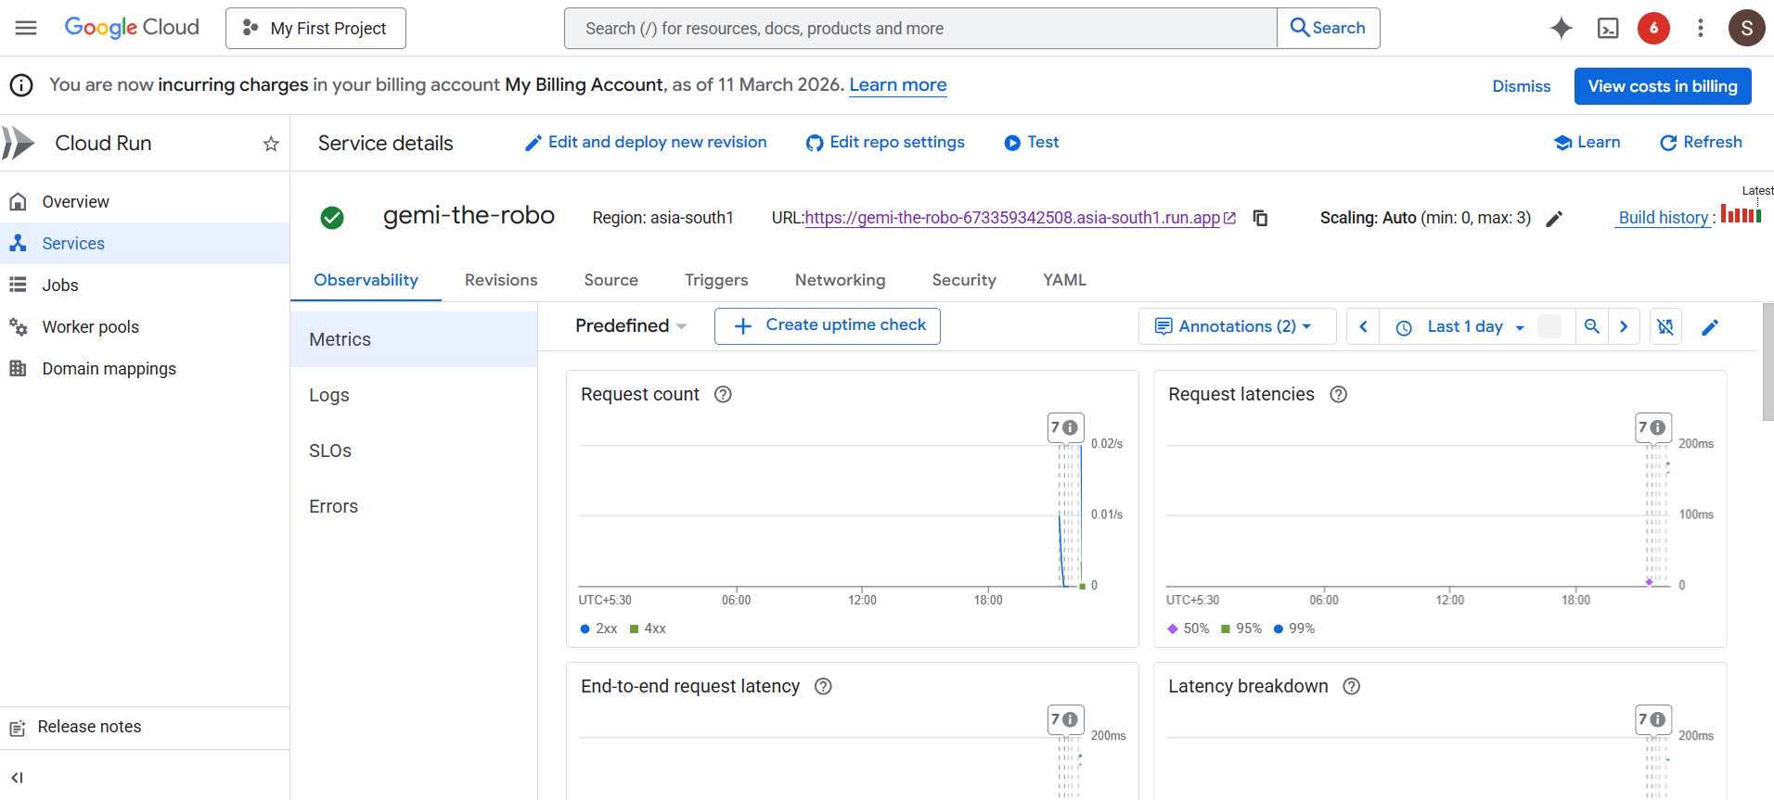Edit scaling settings pencil icon
Viewport: 1774px width, 800px height.
click(1554, 219)
